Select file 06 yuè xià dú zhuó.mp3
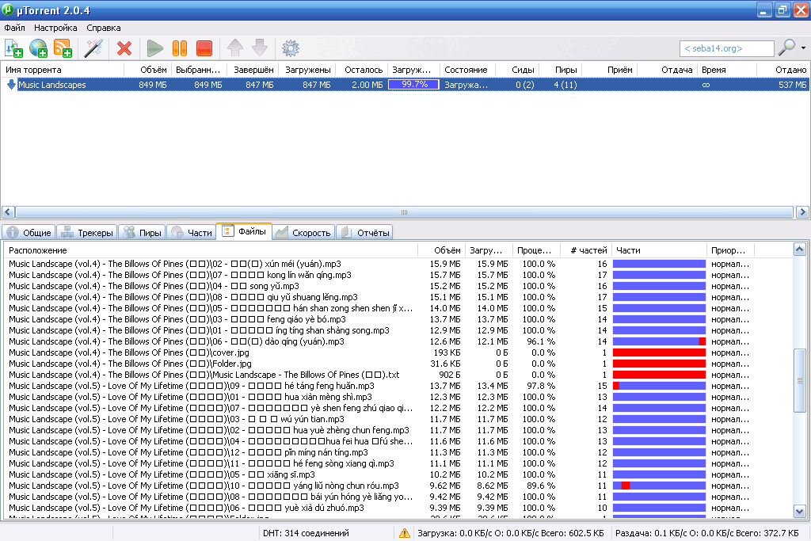Image resolution: width=811 pixels, height=541 pixels. tap(398, 508)
